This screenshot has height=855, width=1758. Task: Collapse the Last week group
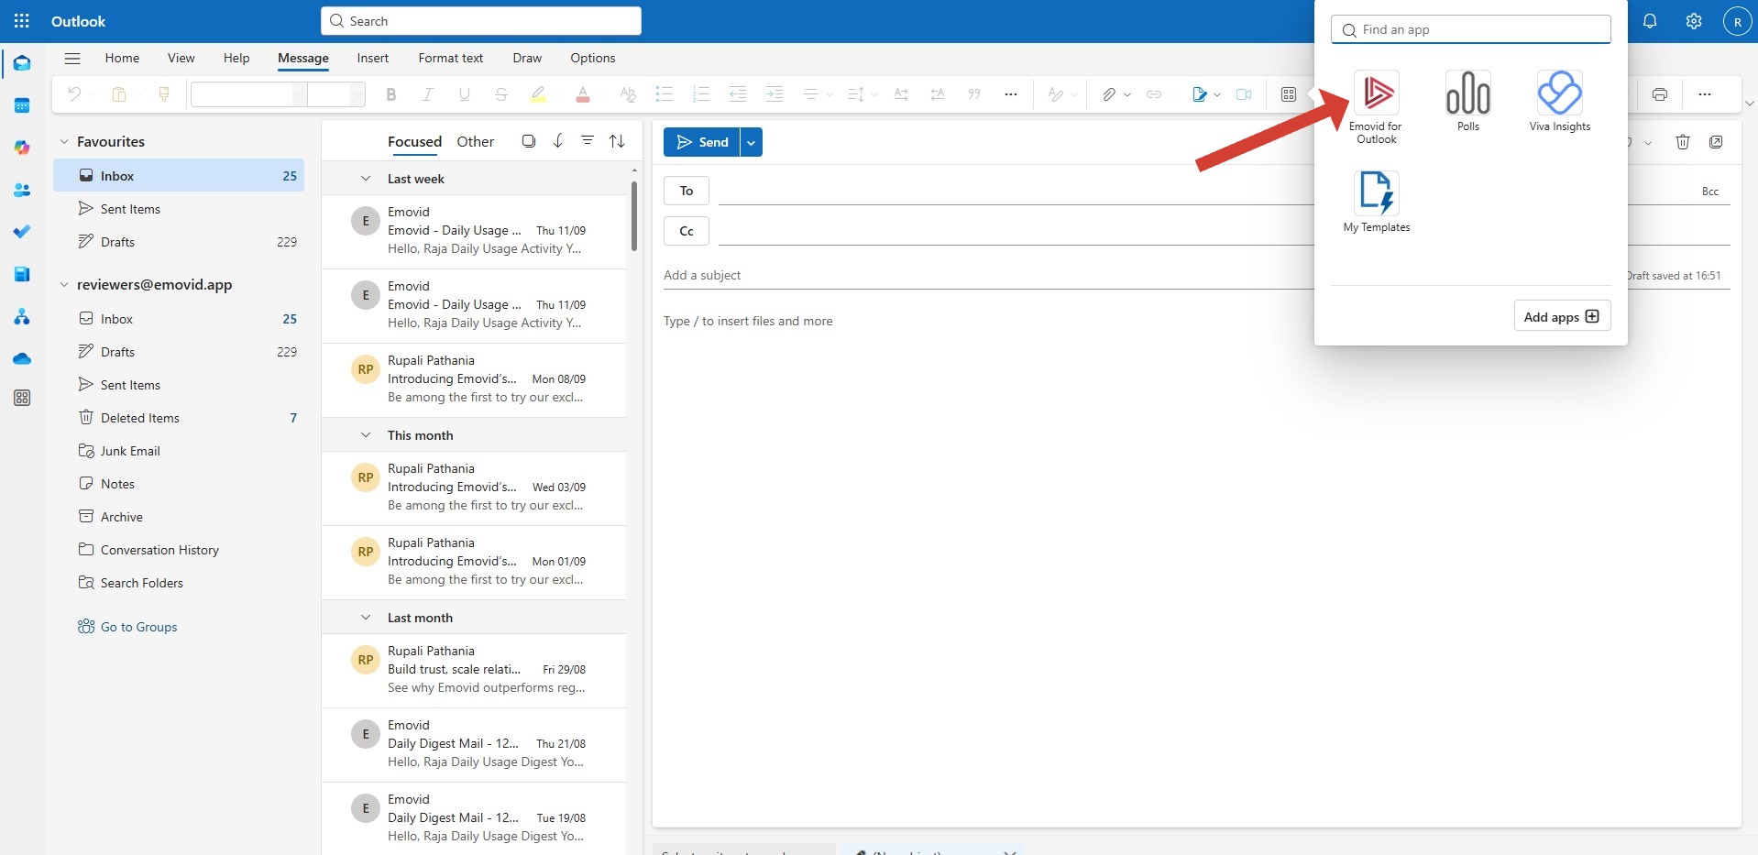coord(365,178)
